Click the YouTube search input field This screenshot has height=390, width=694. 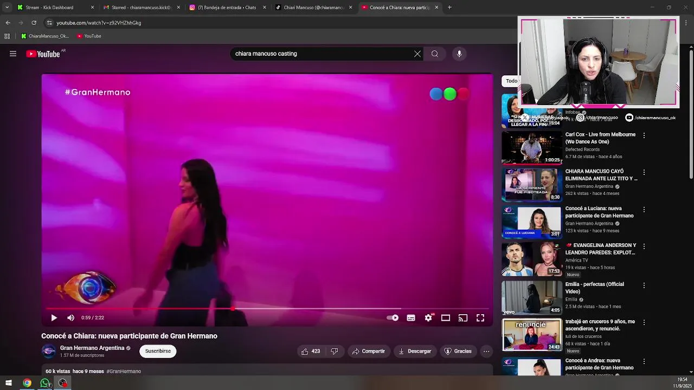(322, 54)
